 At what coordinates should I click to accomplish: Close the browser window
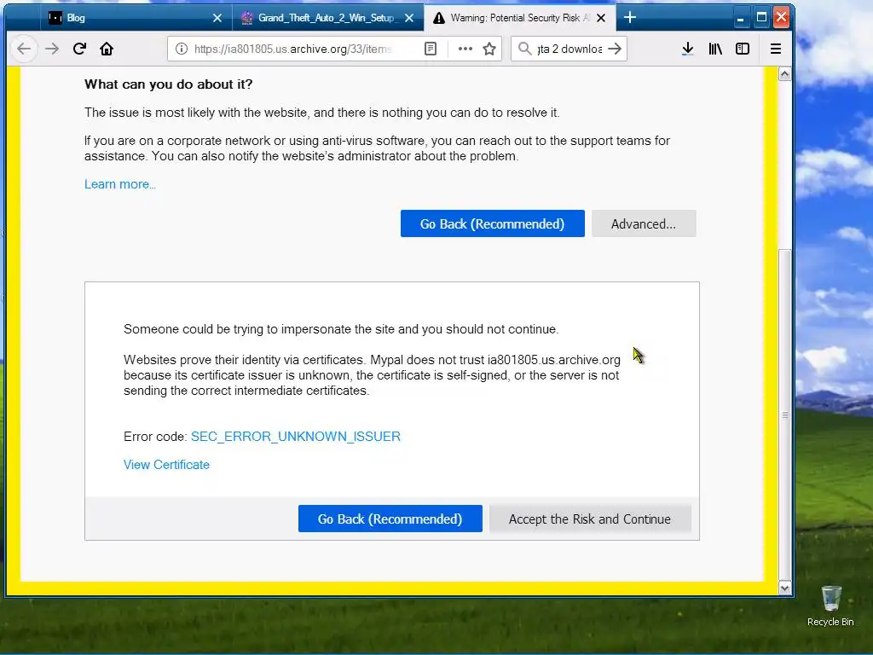pyautogui.click(x=781, y=17)
